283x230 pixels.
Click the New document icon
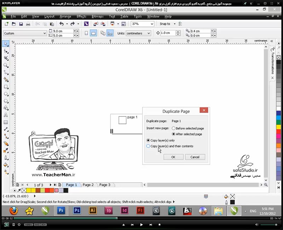[7, 24]
